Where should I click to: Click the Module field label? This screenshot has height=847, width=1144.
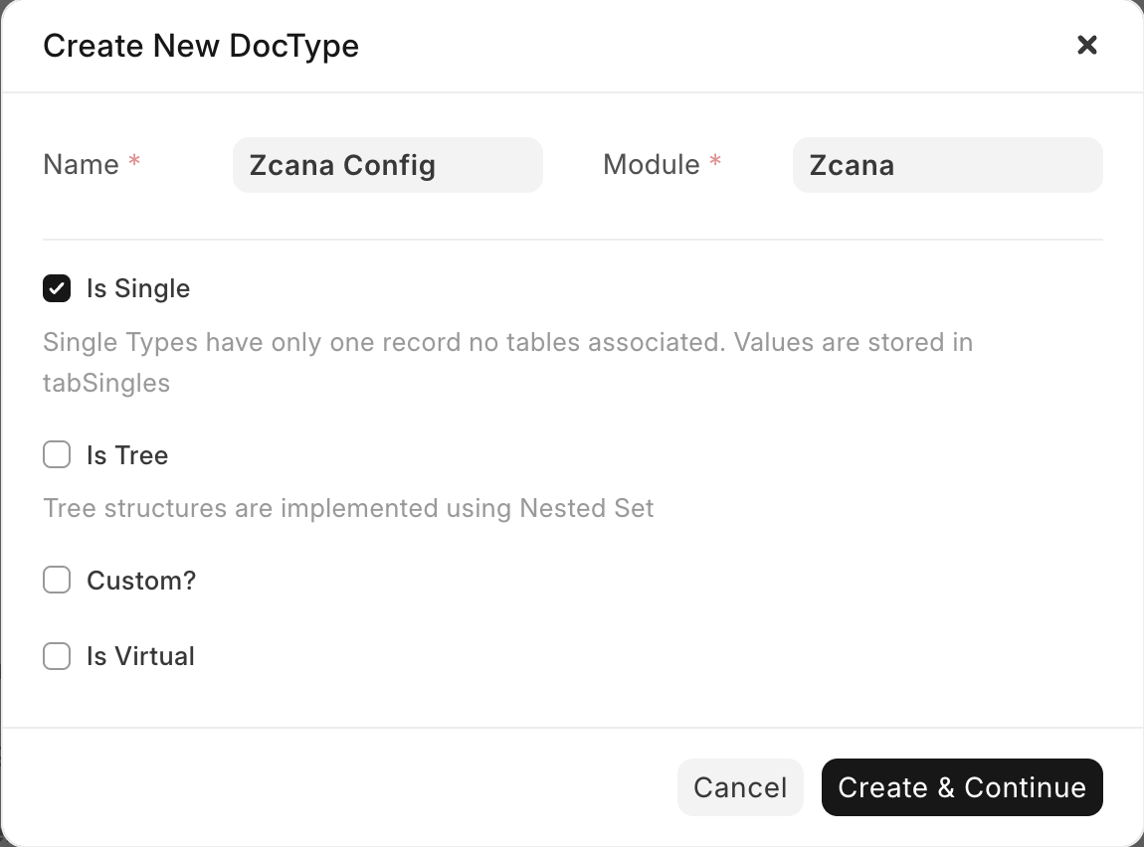pyautogui.click(x=651, y=165)
